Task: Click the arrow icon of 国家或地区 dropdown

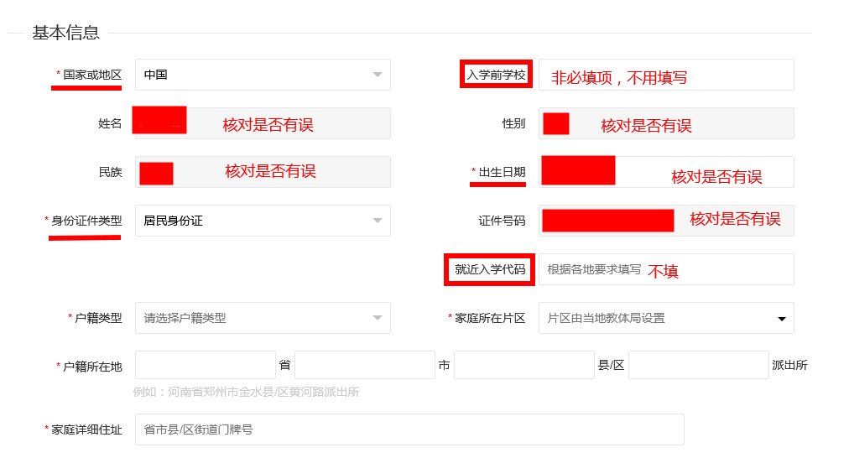Action: [x=378, y=75]
